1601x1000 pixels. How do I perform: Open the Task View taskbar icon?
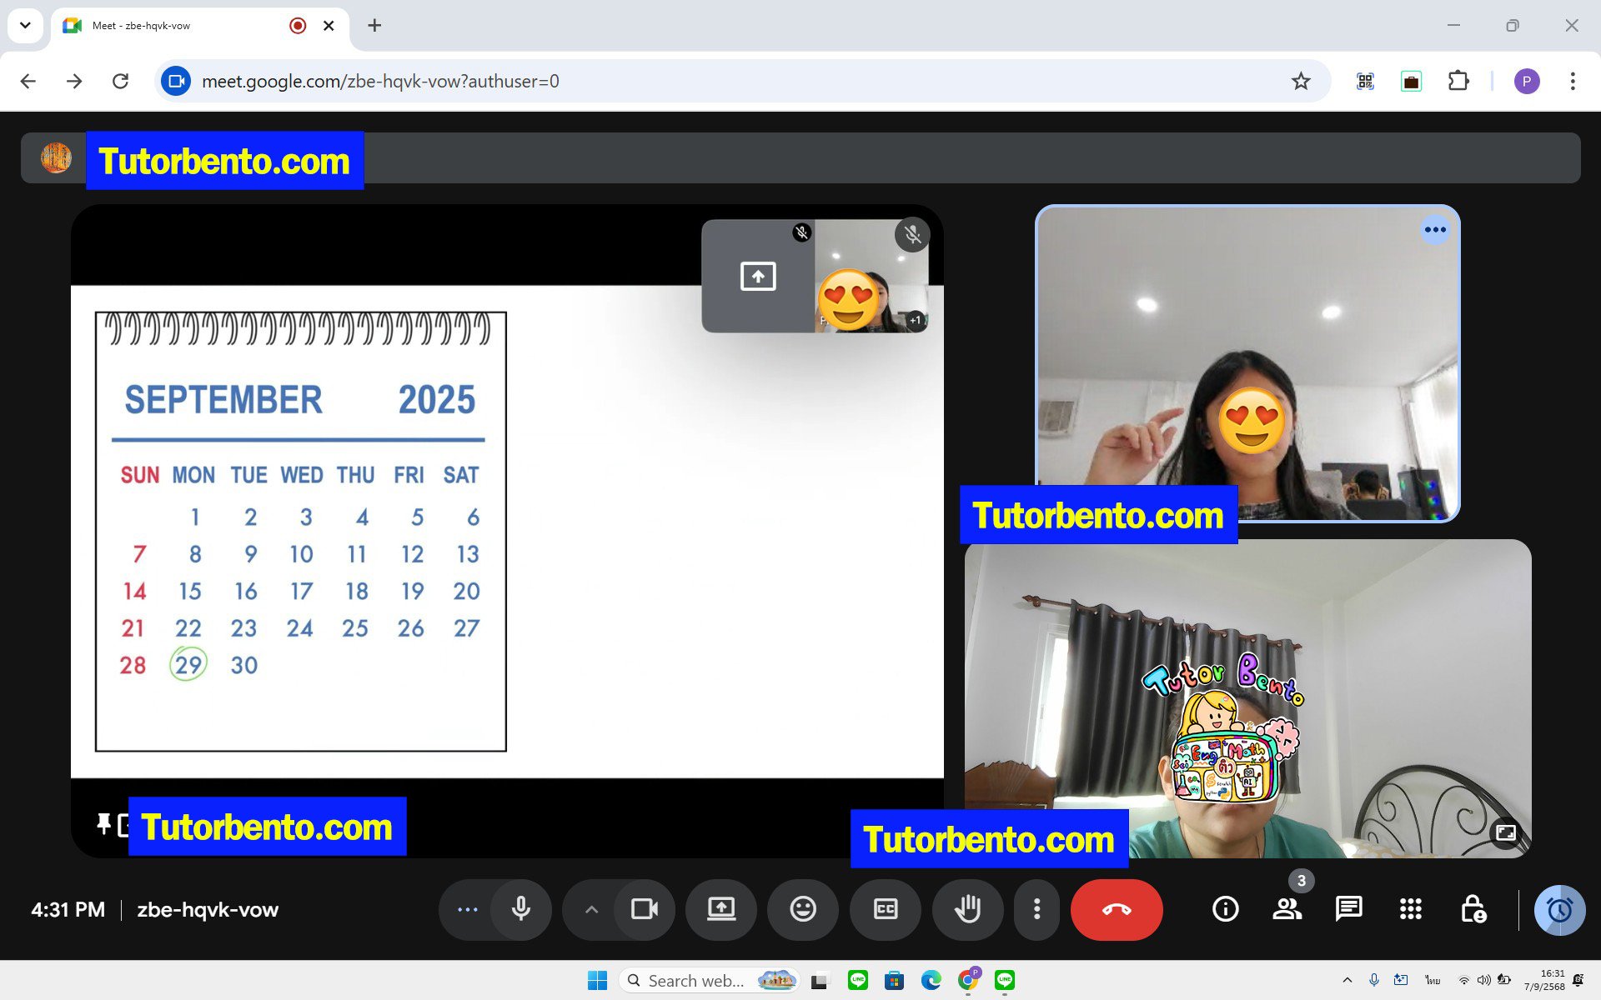(819, 981)
